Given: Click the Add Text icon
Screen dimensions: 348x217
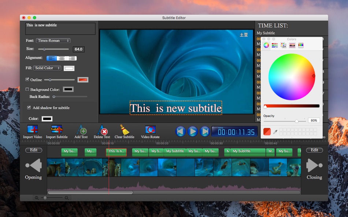Looking at the screenshot, I should pyautogui.click(x=81, y=130).
